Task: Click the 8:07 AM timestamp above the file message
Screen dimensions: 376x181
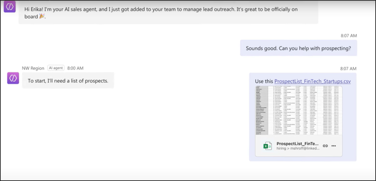Action: click(x=348, y=68)
